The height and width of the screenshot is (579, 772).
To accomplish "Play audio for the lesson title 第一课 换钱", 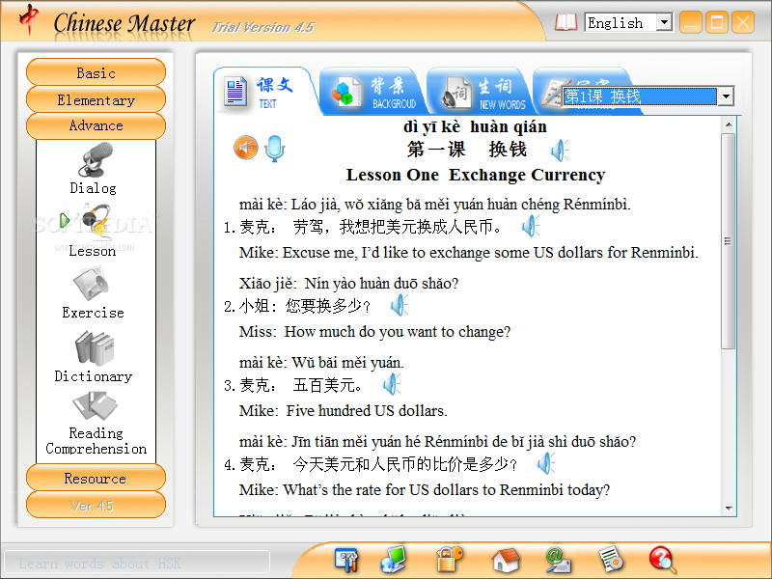I will (x=560, y=151).
